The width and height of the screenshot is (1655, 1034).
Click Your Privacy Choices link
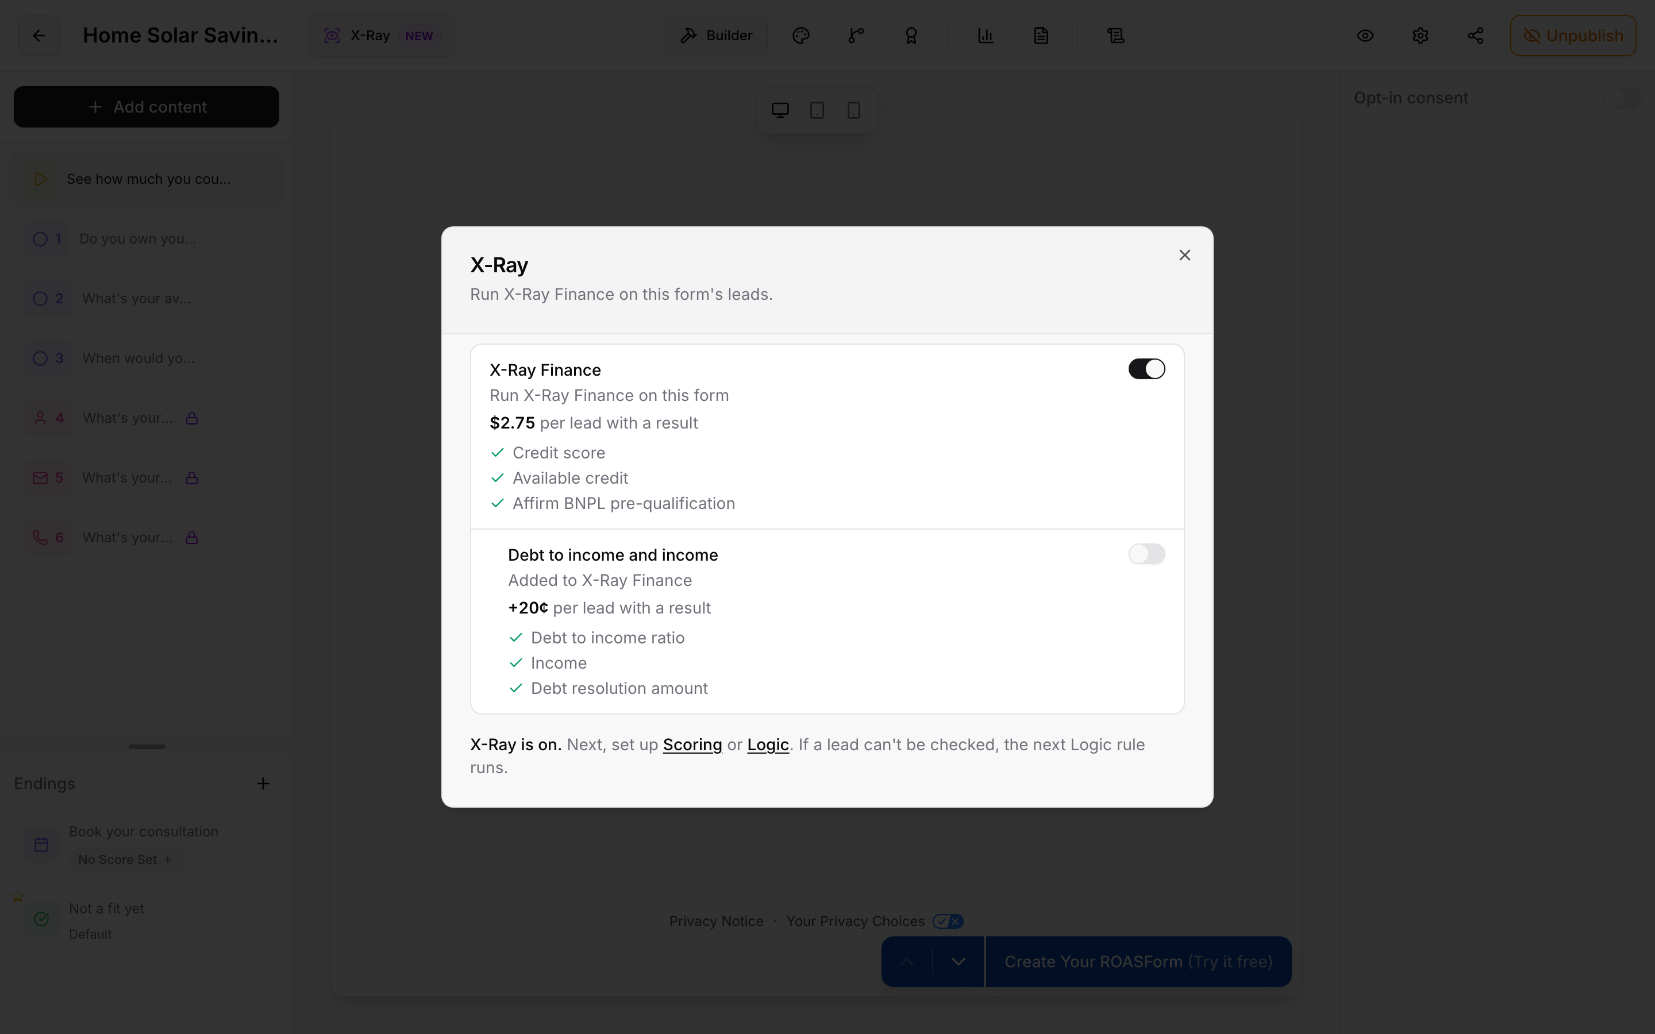click(x=874, y=921)
